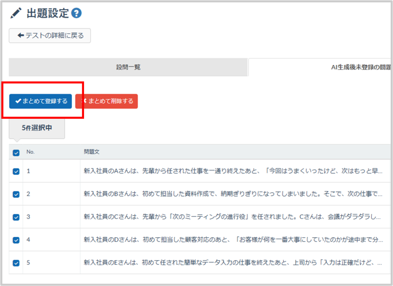Click the back arrow icon on テストの詳細に戻る
The height and width of the screenshot is (286, 393).
tap(21, 36)
